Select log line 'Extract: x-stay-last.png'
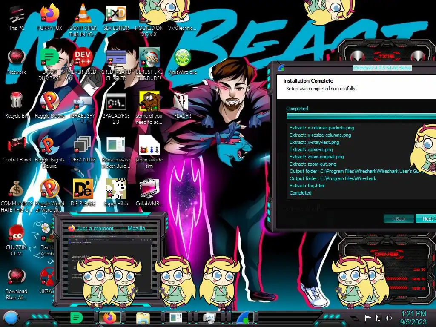The width and height of the screenshot is (436, 327). (x=314, y=142)
